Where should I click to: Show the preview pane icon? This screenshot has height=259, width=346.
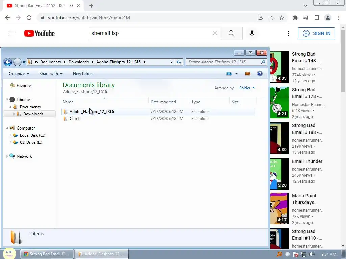coord(248,74)
